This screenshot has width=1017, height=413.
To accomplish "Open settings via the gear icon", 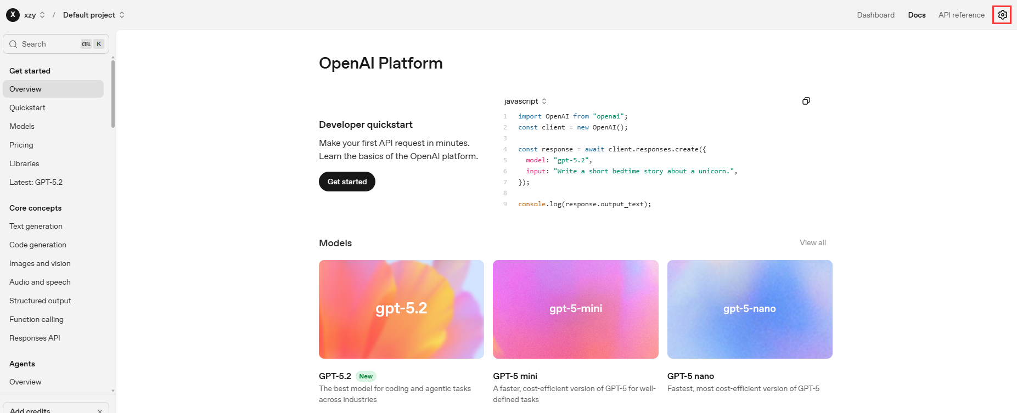I will (x=1002, y=15).
